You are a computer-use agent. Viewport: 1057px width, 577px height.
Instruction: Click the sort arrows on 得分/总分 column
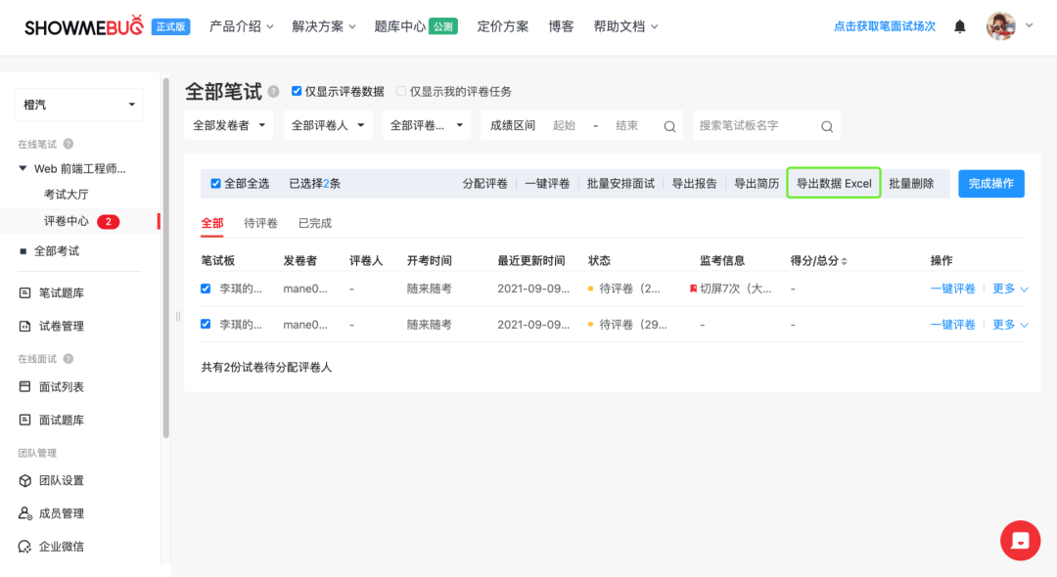tap(844, 261)
